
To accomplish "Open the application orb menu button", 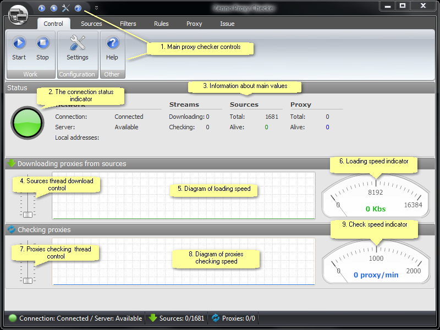I will [x=18, y=13].
